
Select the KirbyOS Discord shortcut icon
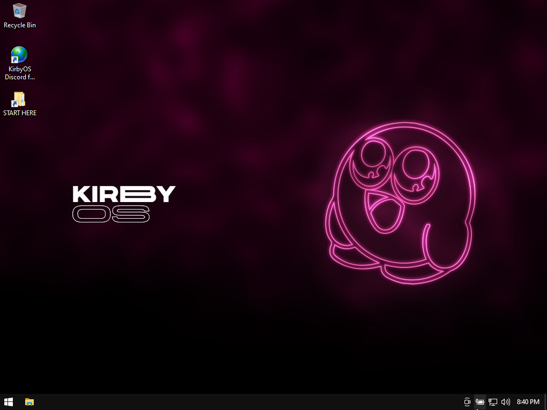pyautogui.click(x=19, y=63)
